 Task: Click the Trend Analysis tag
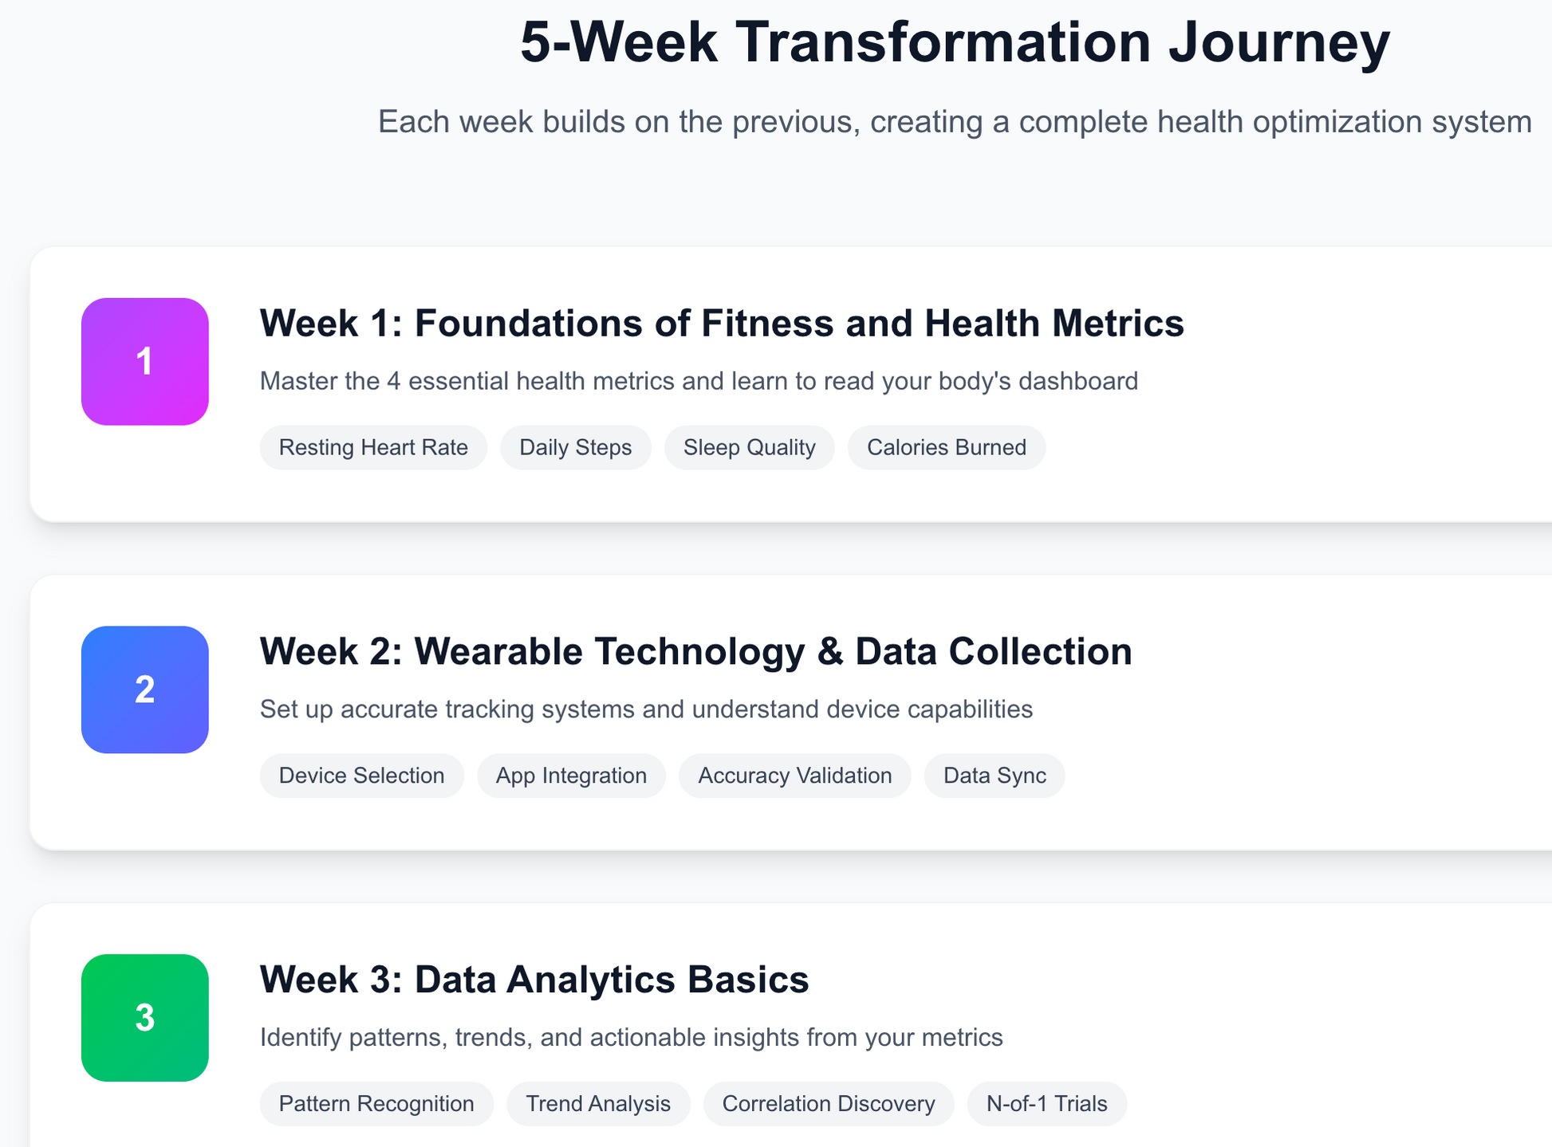pyautogui.click(x=598, y=1103)
